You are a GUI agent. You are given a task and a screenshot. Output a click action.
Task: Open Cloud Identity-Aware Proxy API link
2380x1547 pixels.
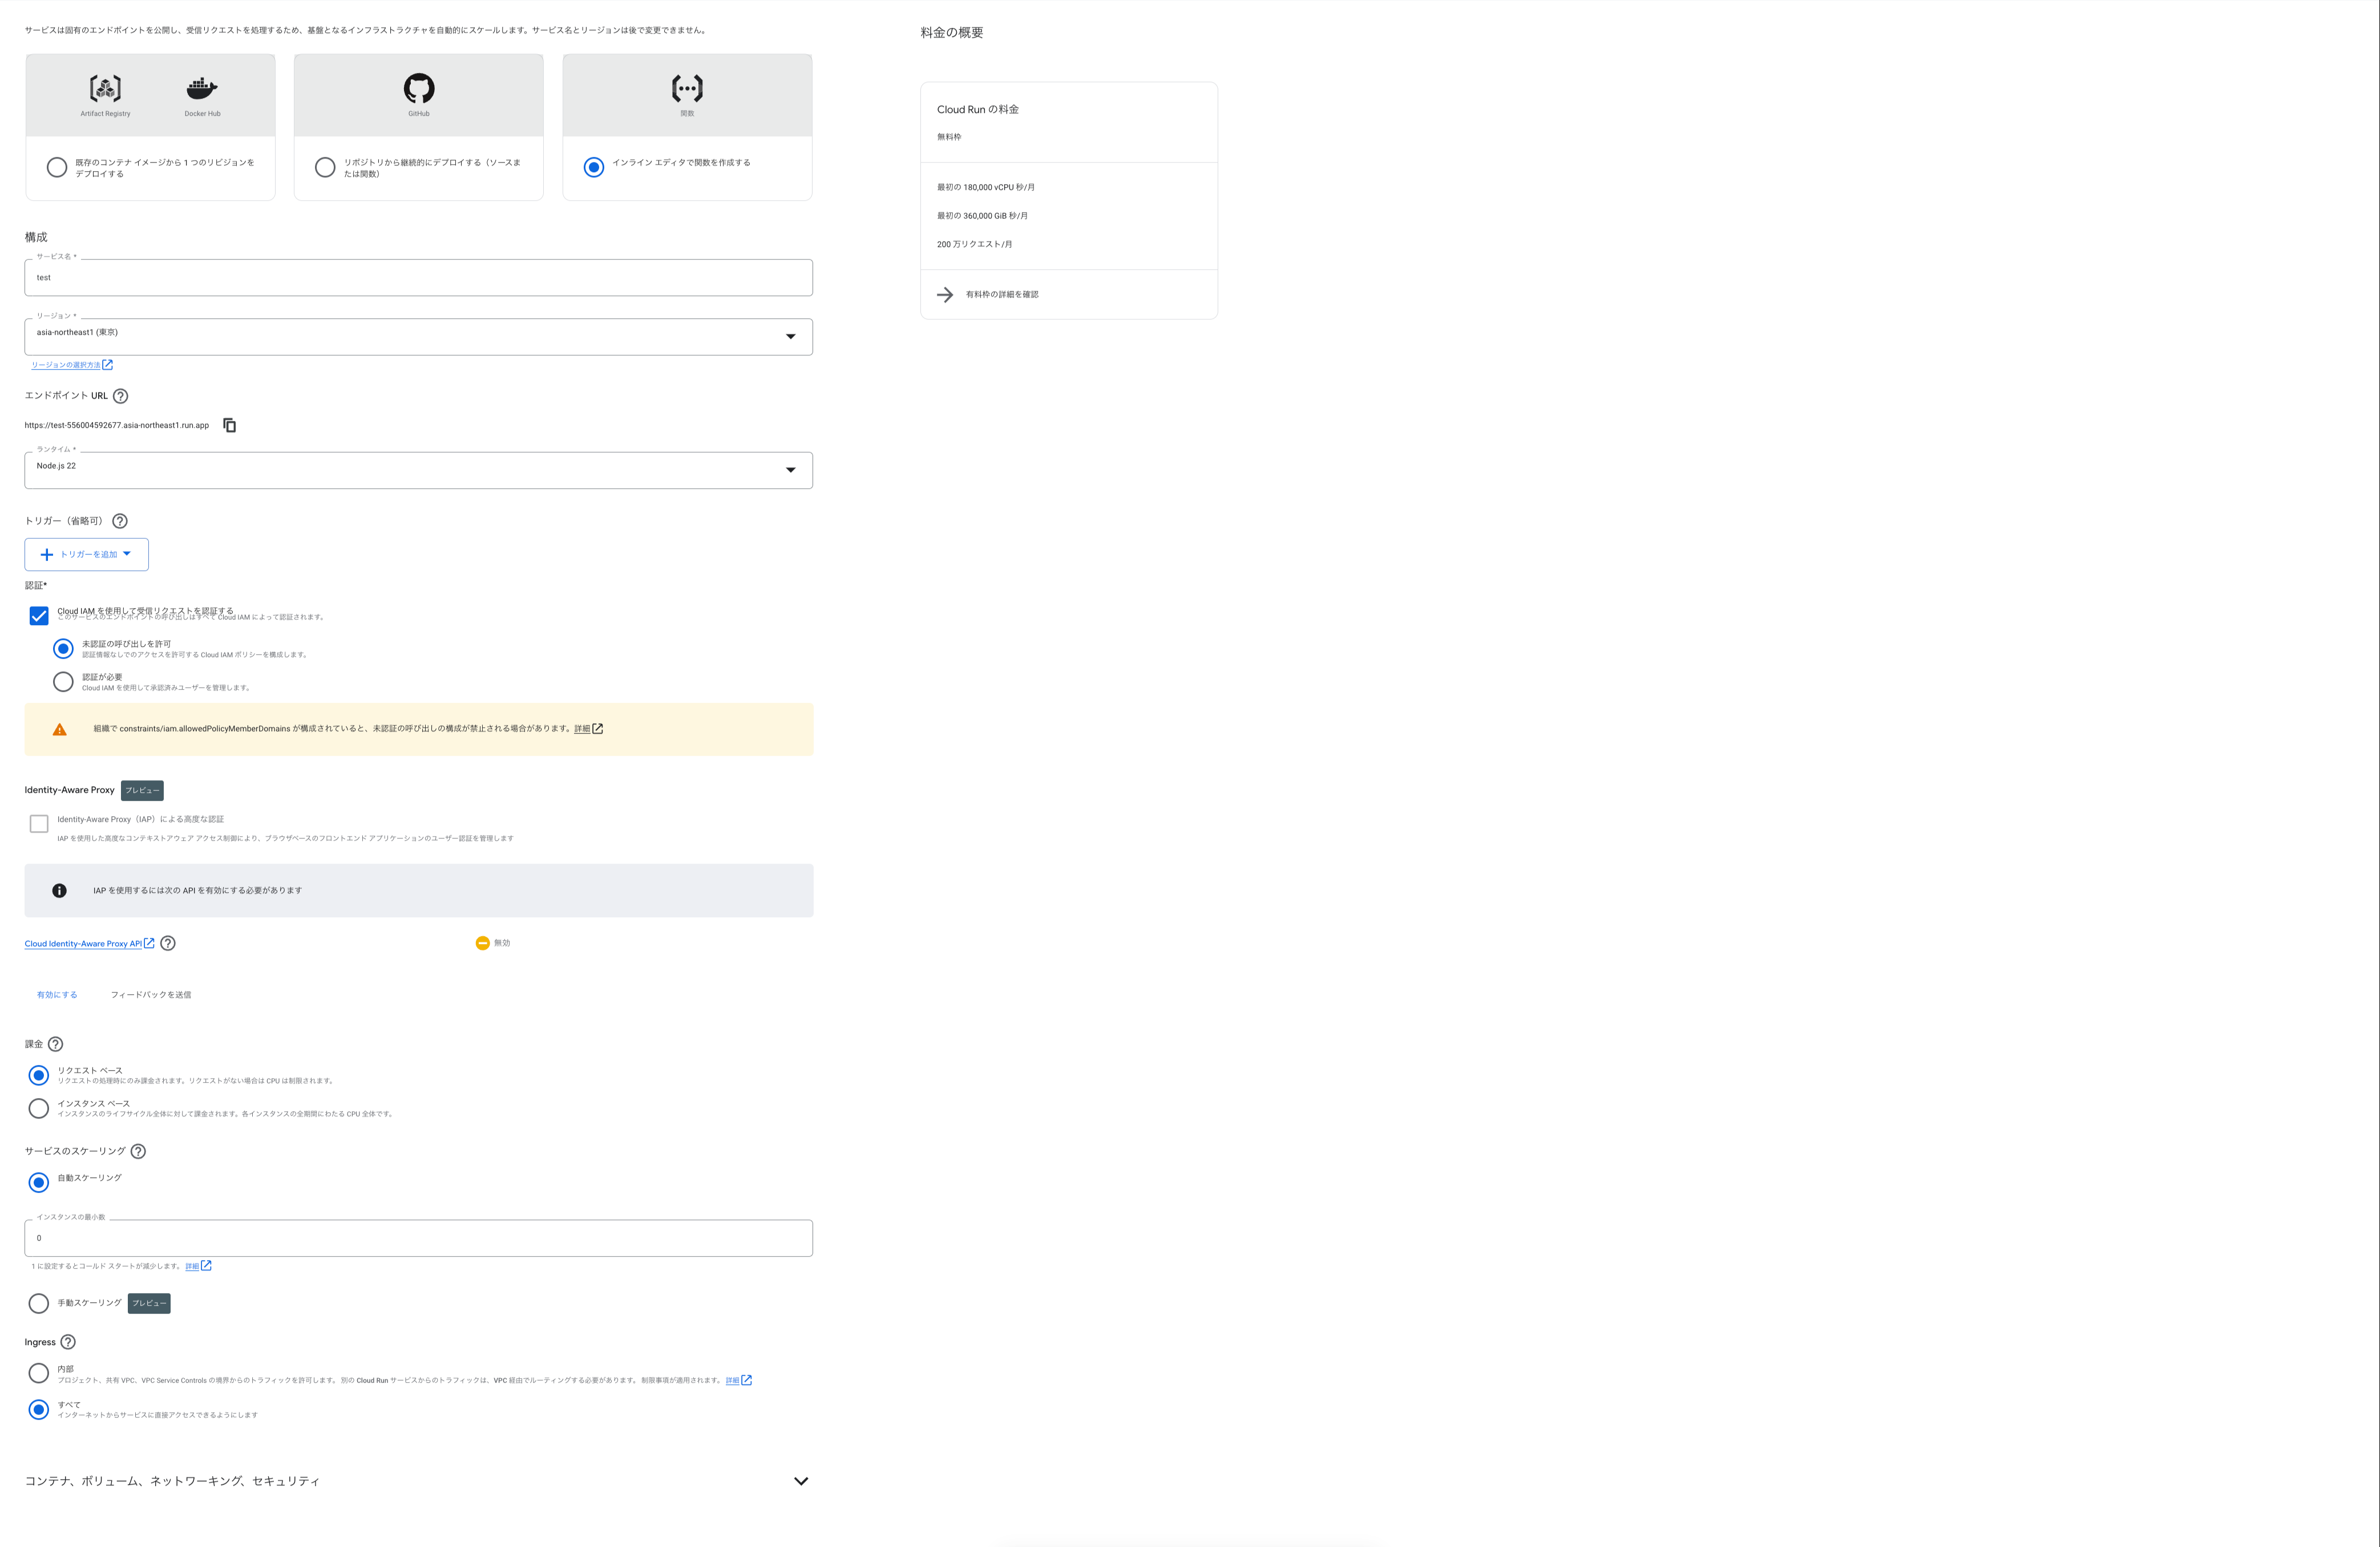[84, 943]
